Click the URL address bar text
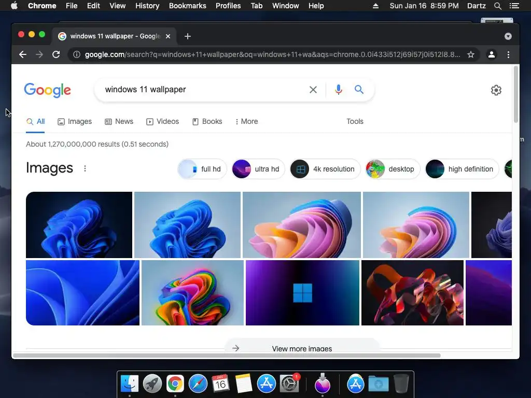The width and height of the screenshot is (531, 398). [x=272, y=54]
